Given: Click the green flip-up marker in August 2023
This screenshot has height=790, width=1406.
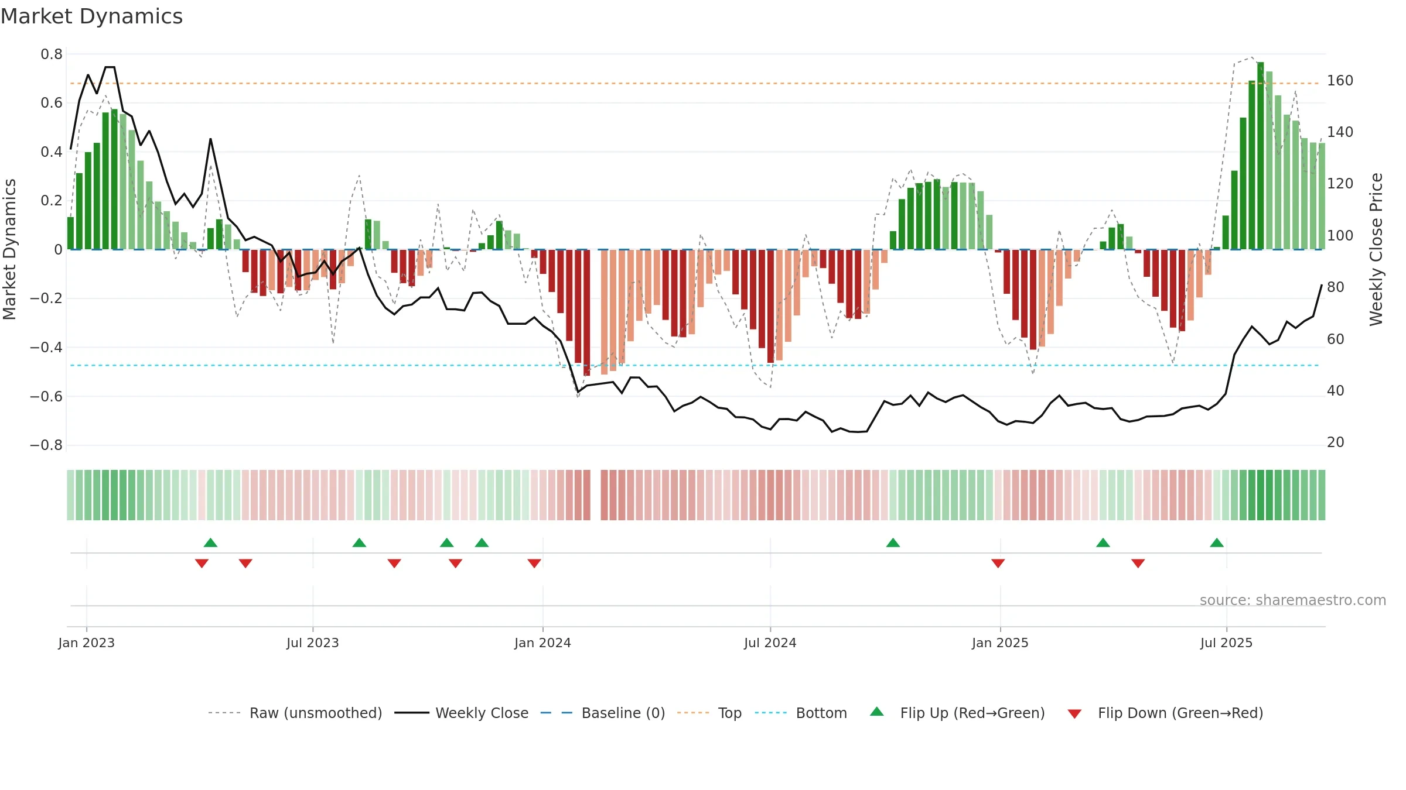Looking at the screenshot, I should 359,542.
